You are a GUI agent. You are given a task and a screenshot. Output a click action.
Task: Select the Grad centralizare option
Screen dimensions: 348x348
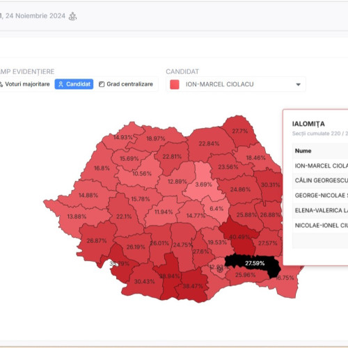[x=126, y=84]
